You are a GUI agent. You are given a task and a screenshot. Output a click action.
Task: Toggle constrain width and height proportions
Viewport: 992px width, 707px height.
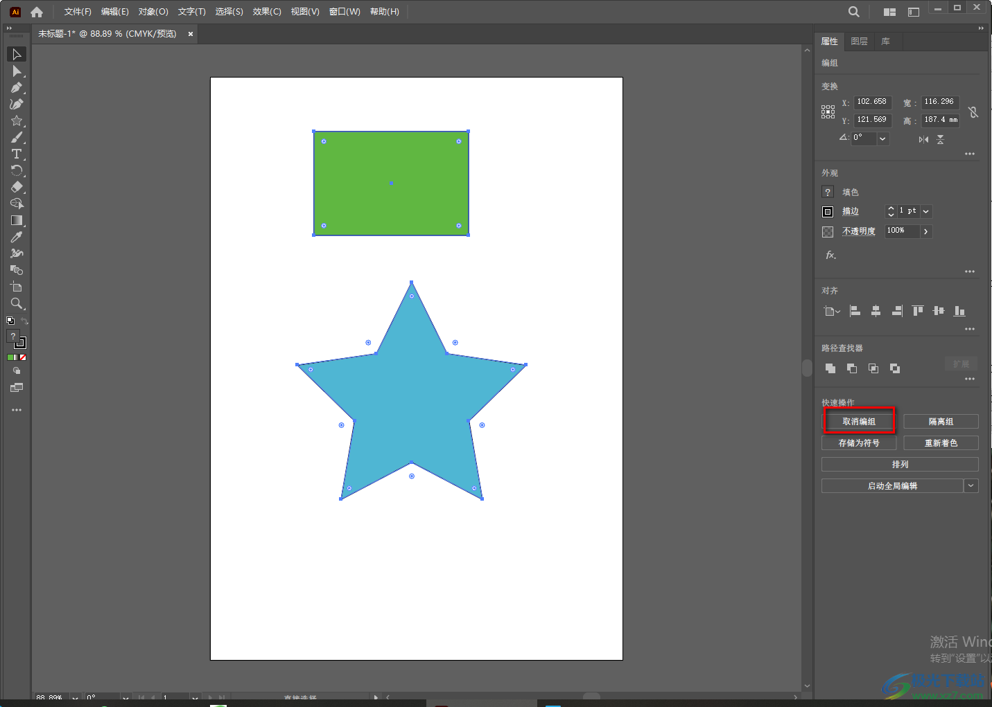(973, 112)
